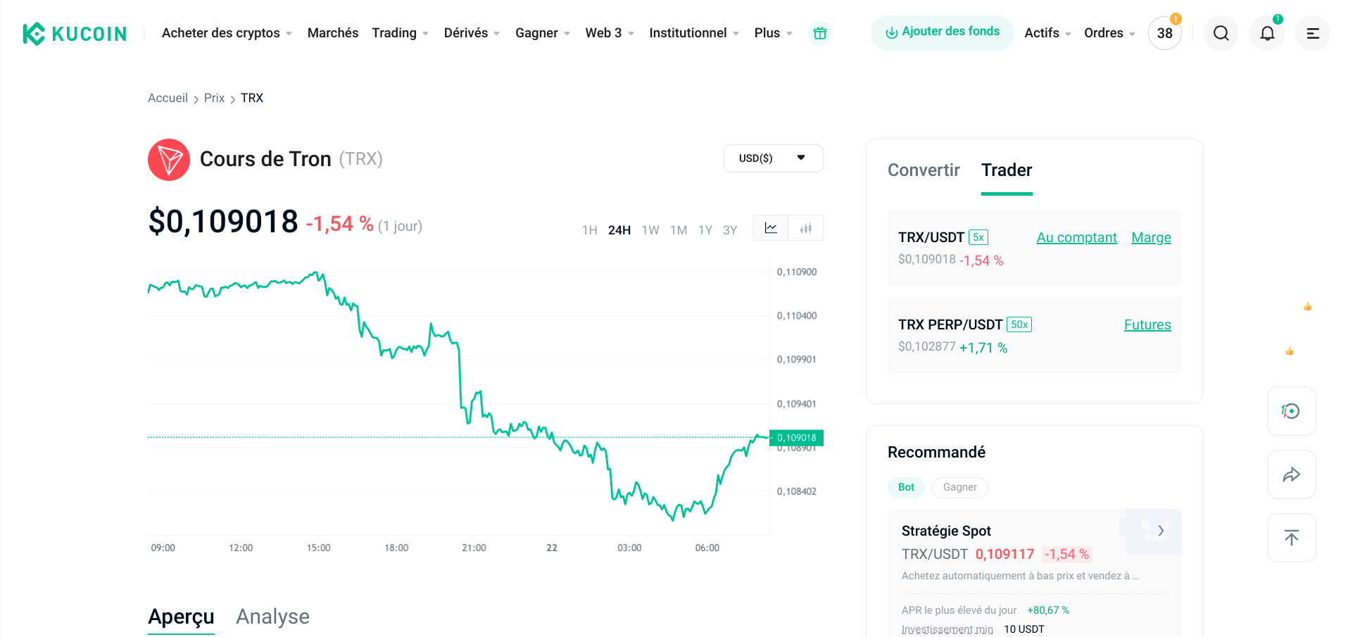The image size is (1348, 637).
Task: Click the TRX PERP/USDT pair name
Action: click(950, 324)
